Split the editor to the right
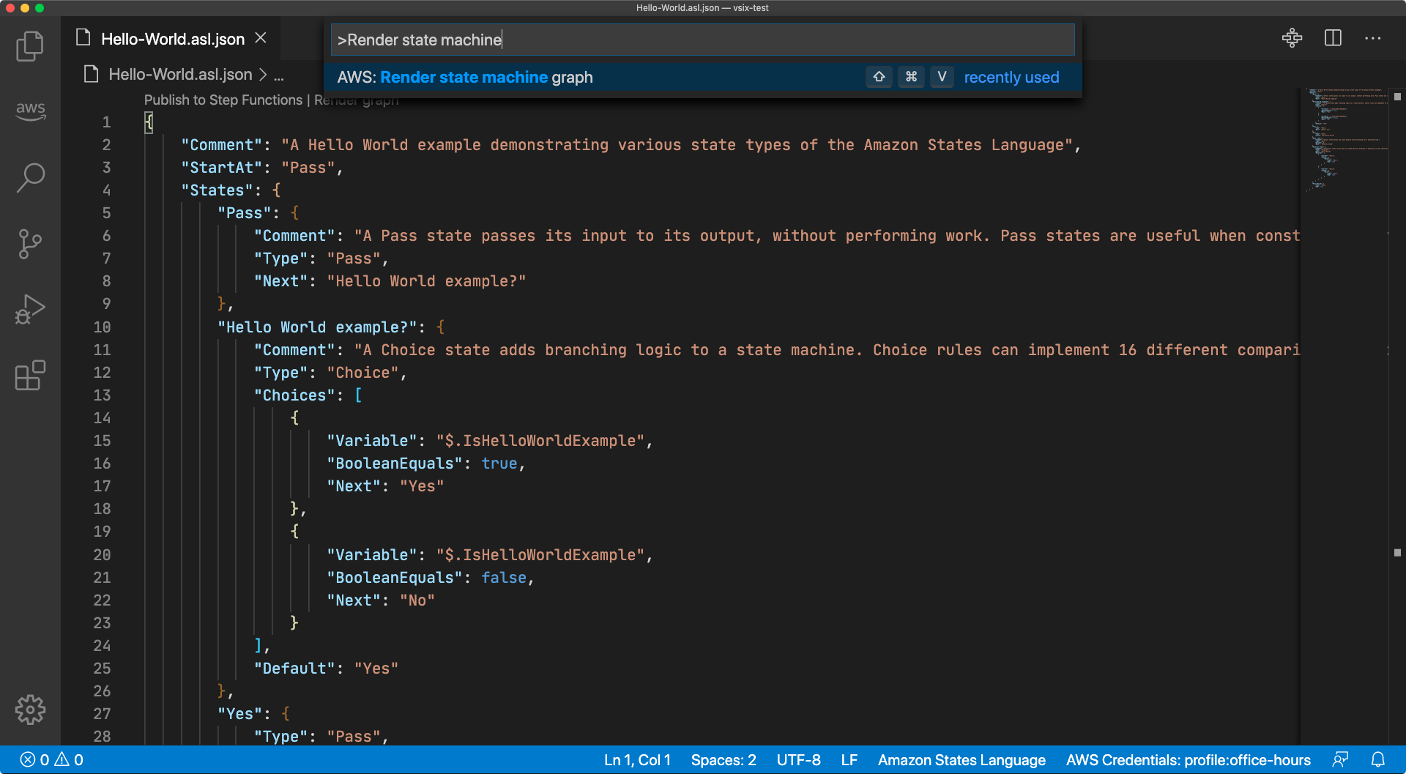 [1333, 38]
